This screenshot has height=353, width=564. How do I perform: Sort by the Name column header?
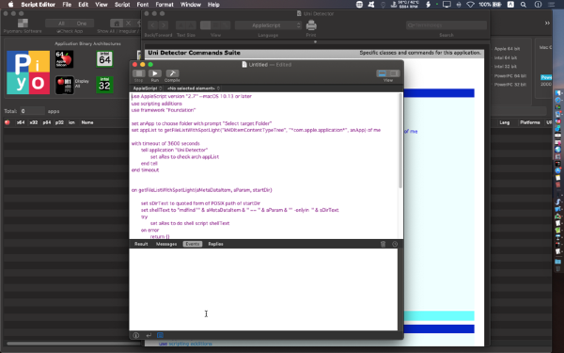click(87, 122)
